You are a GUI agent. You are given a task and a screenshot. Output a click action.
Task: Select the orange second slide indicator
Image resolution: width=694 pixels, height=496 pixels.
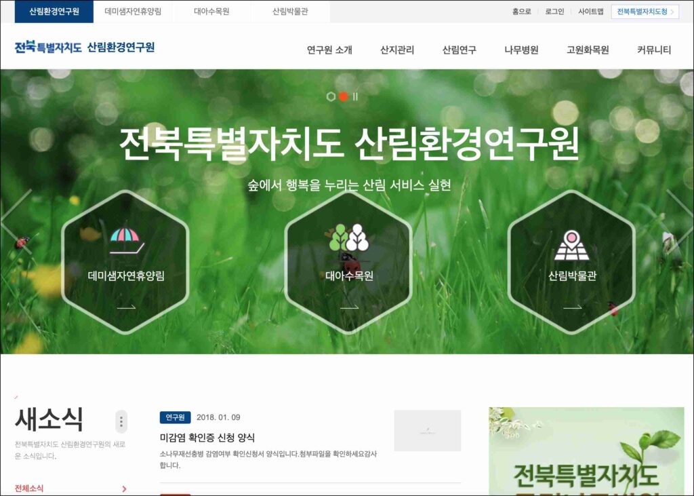coord(343,96)
